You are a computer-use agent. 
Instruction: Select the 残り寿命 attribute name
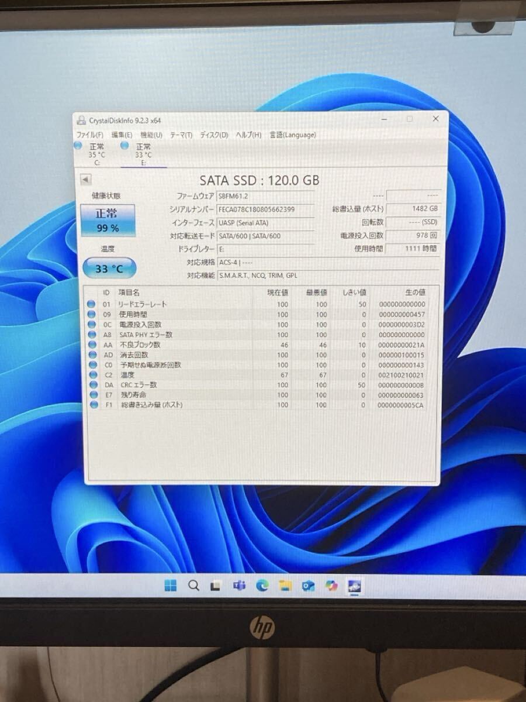click(133, 395)
